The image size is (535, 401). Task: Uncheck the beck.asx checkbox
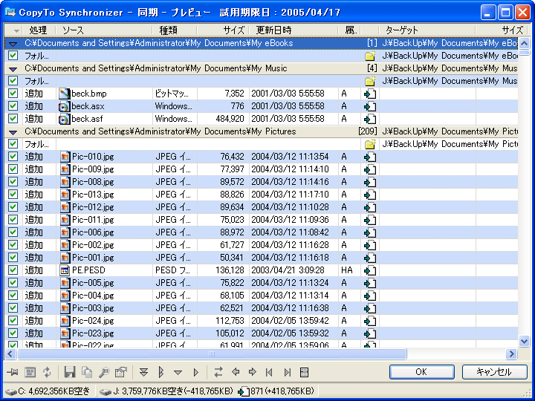13,105
